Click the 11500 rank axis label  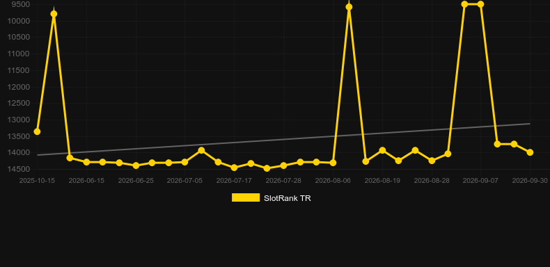(x=19, y=70)
